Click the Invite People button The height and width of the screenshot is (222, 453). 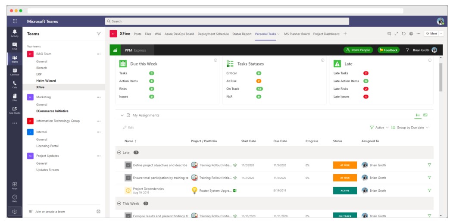click(x=358, y=50)
